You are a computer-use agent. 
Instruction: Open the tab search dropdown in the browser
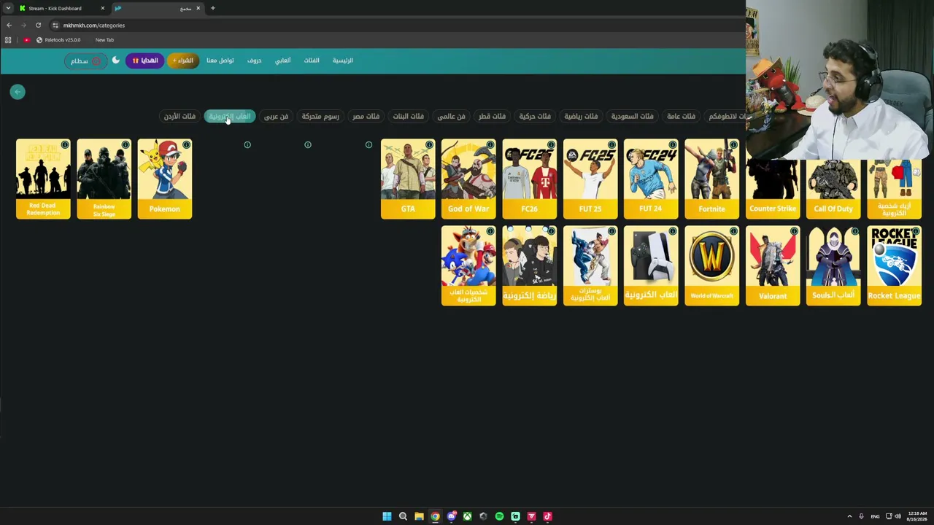coord(8,8)
